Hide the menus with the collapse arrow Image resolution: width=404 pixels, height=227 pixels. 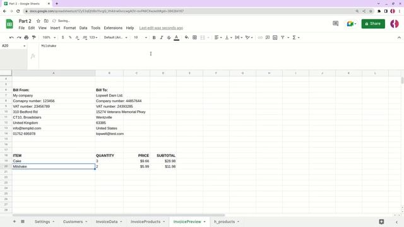(399, 38)
